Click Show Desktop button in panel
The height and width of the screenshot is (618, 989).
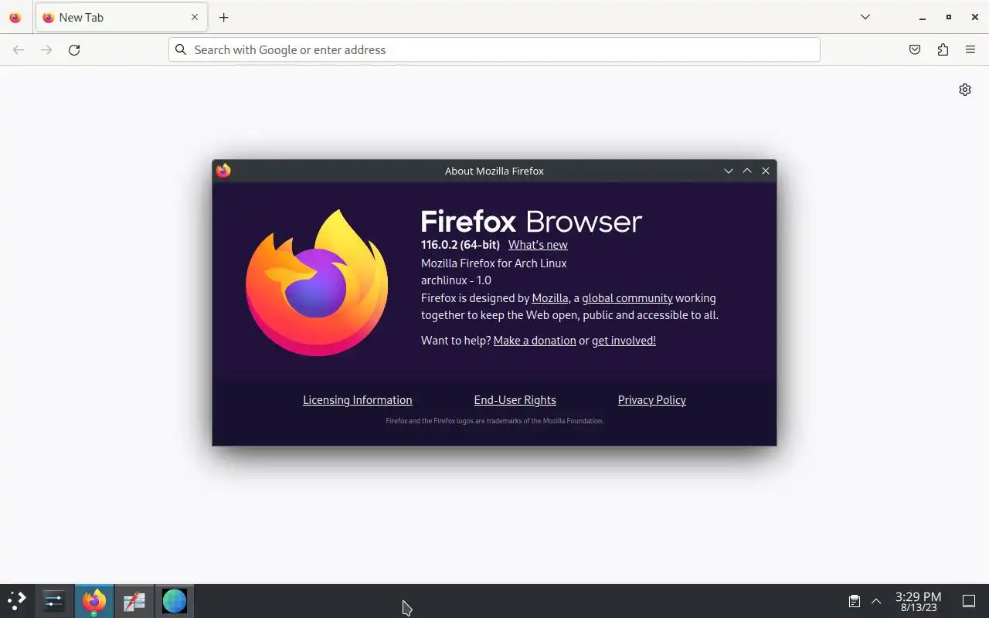pyautogui.click(x=969, y=601)
